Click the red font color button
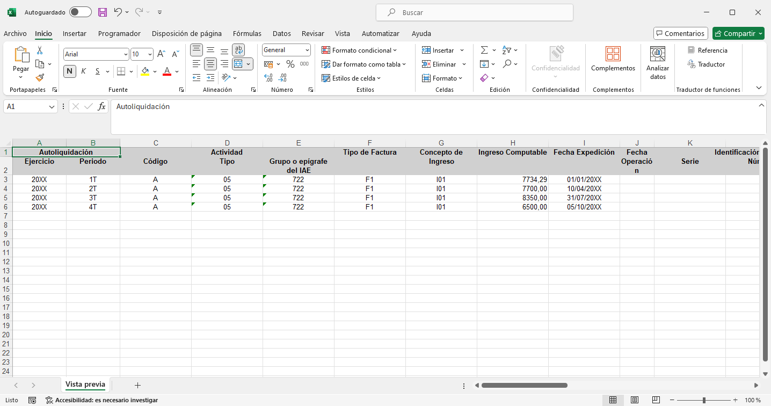 (x=167, y=71)
